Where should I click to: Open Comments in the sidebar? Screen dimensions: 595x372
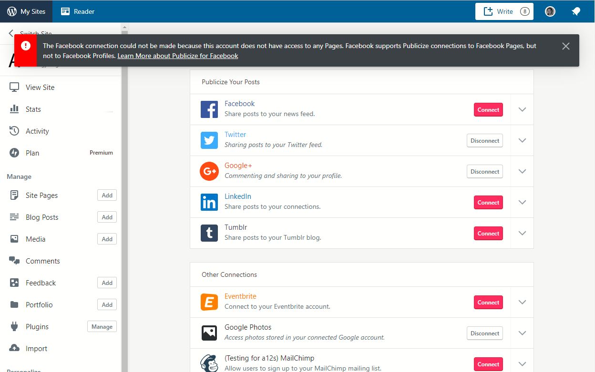click(42, 261)
